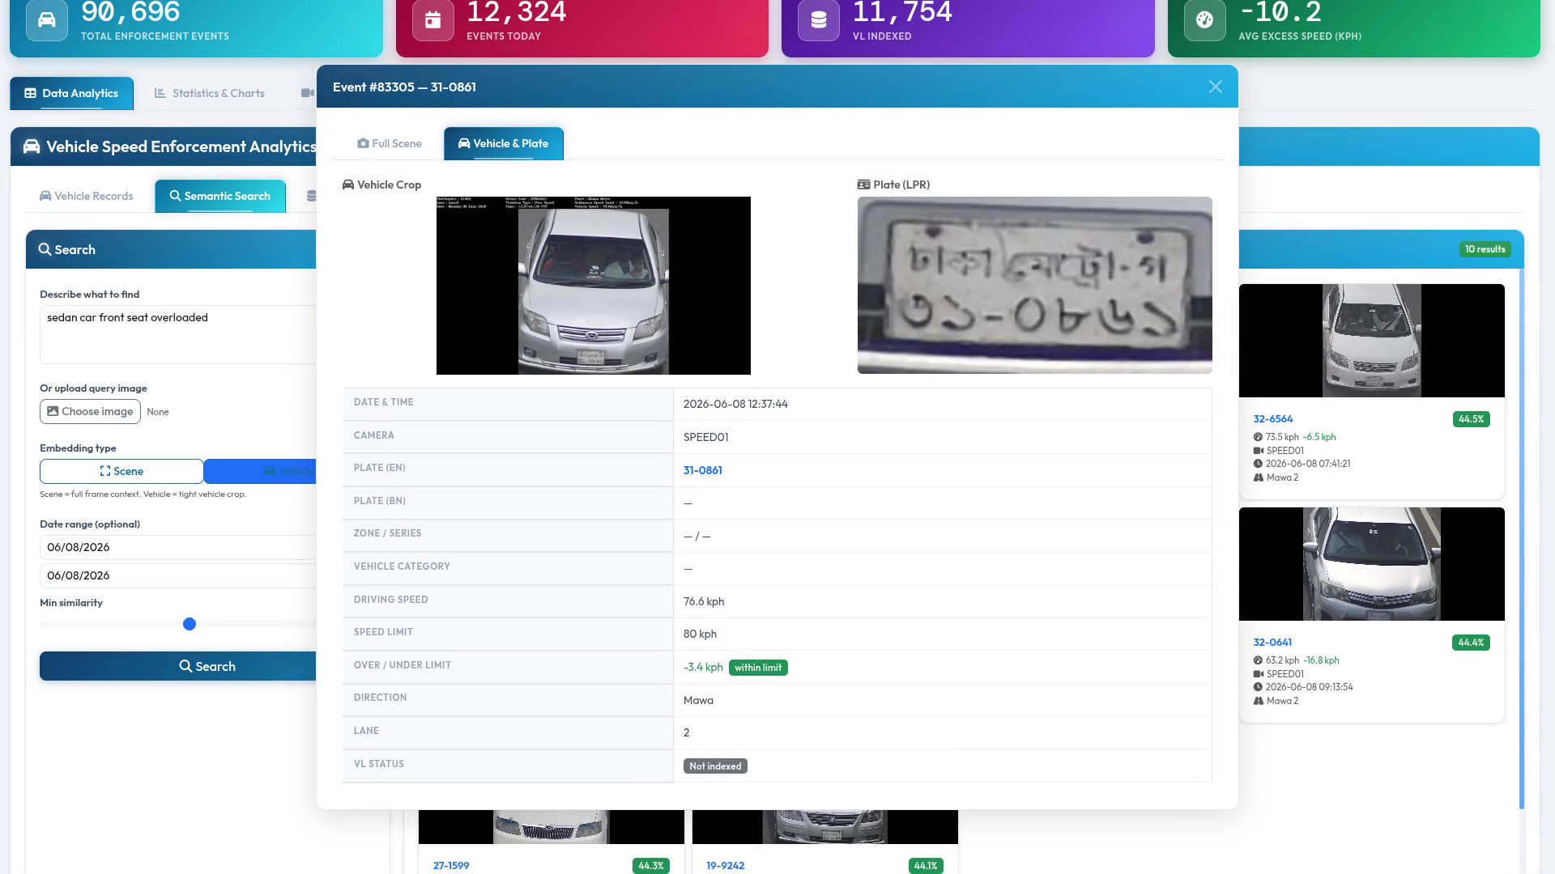The width and height of the screenshot is (1555, 874).
Task: Click the gauge icon in Avg Excess Speed card
Action: [x=1204, y=20]
